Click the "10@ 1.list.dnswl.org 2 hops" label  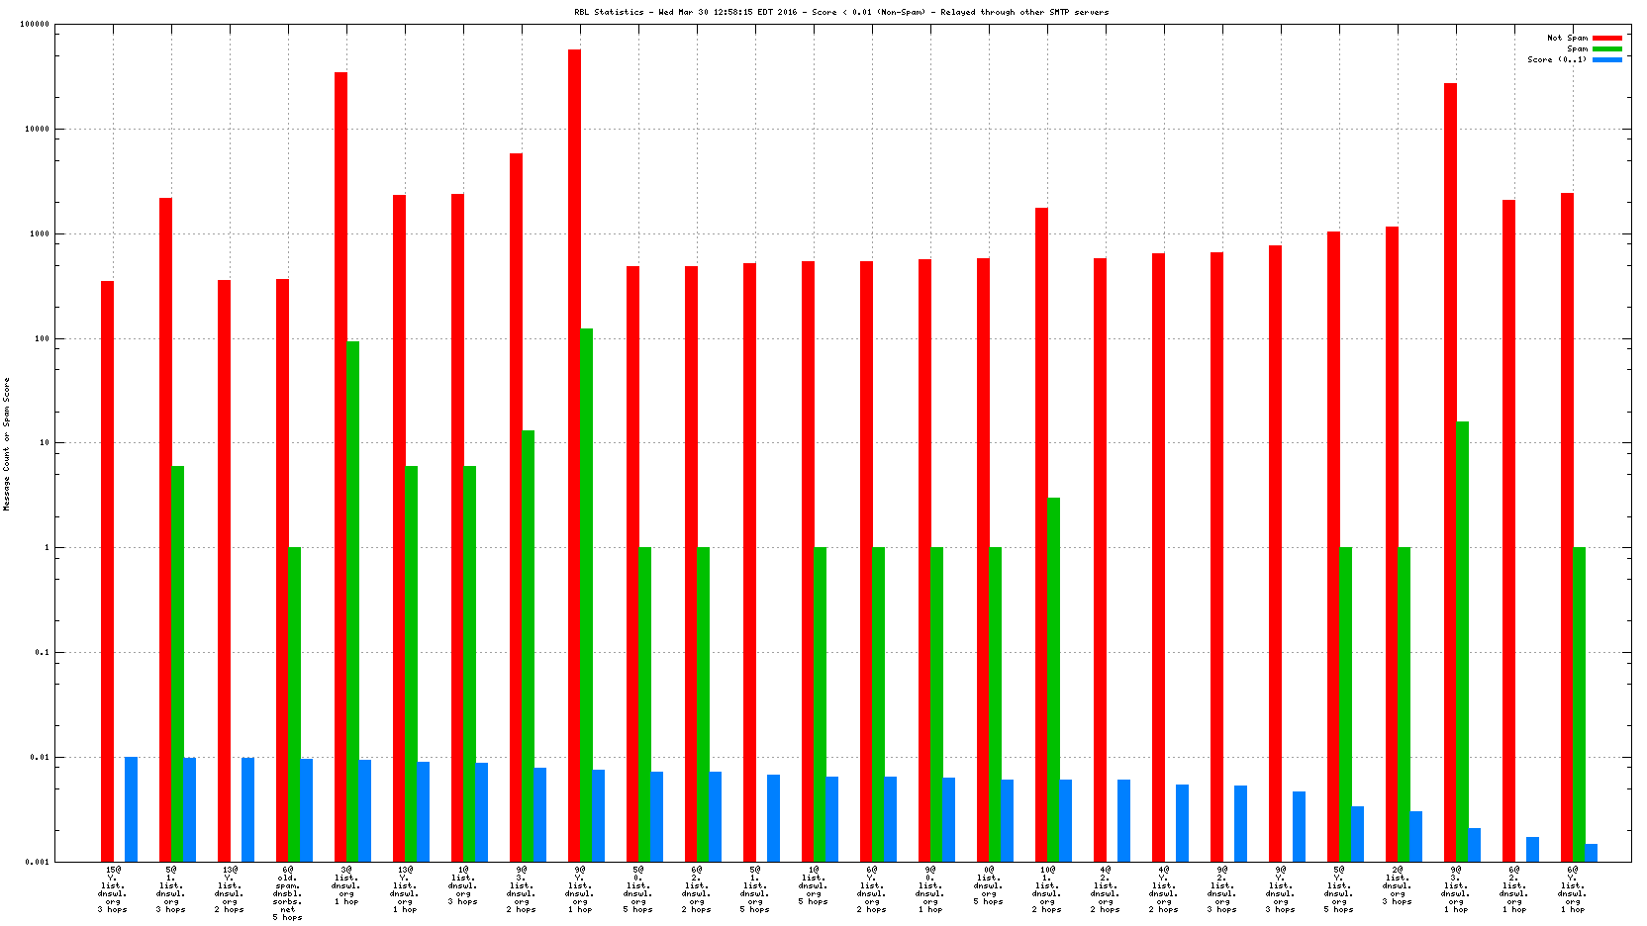[1046, 888]
